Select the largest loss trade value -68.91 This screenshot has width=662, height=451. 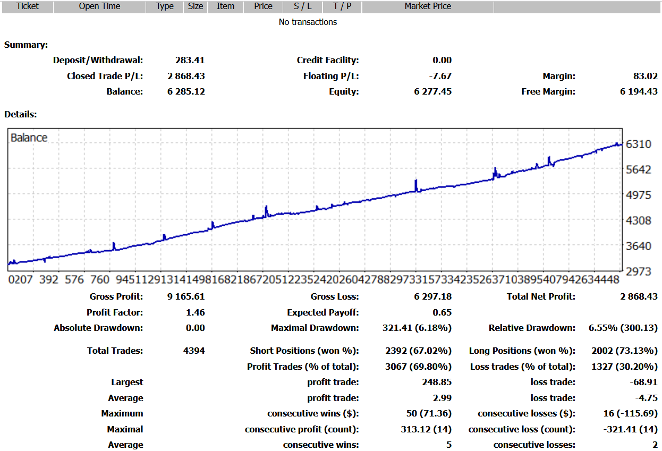tap(644, 382)
